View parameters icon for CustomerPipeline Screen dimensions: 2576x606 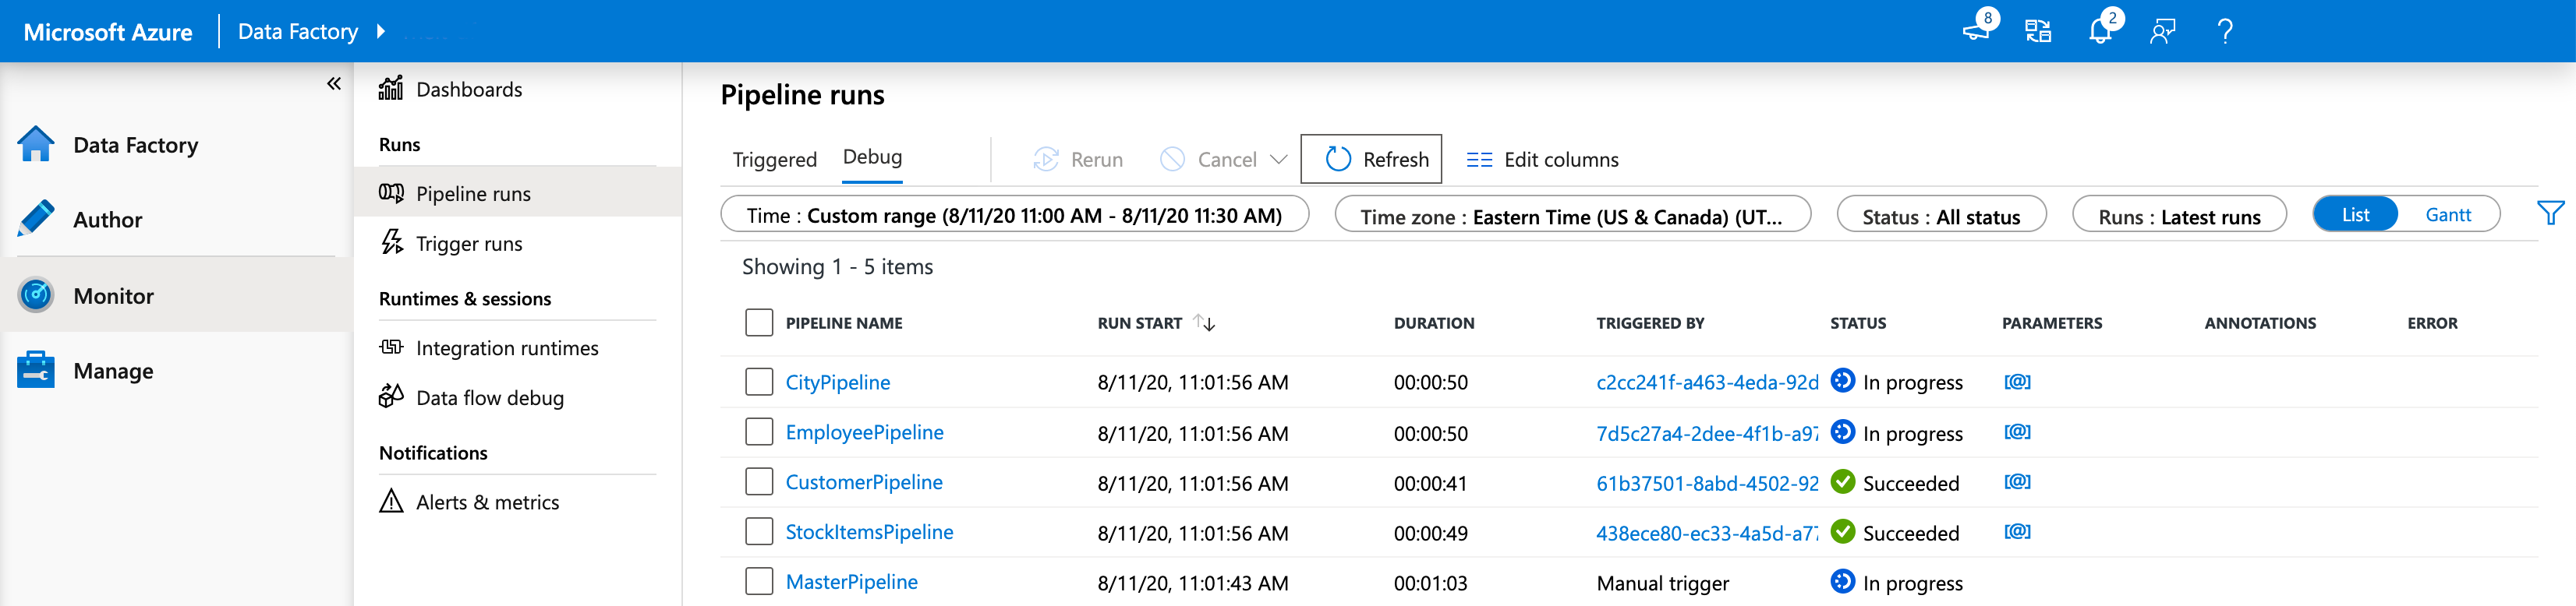2017,481
